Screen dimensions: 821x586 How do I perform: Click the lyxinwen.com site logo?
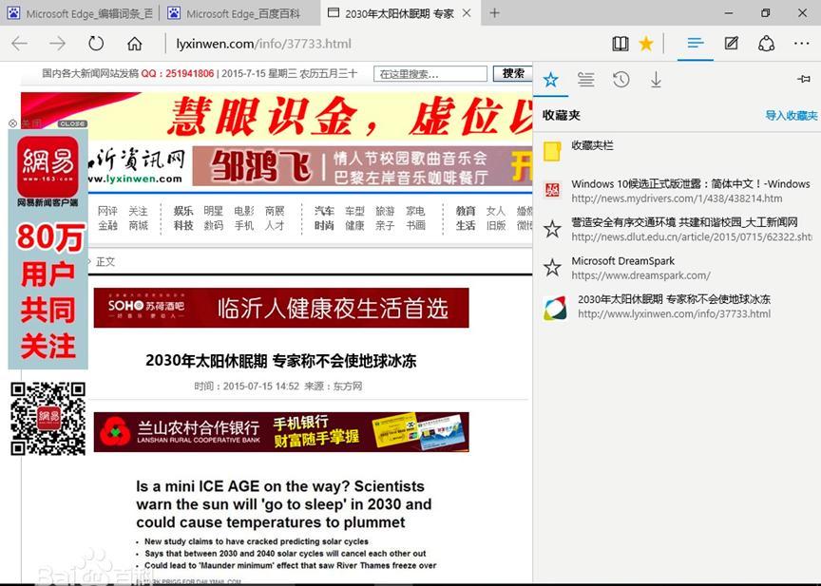137,165
